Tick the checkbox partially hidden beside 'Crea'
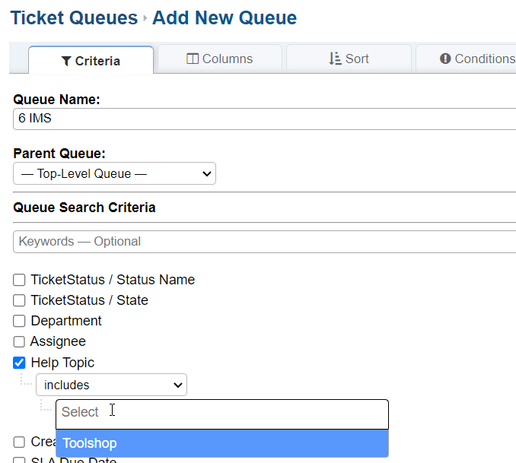The height and width of the screenshot is (463, 516). (x=20, y=442)
